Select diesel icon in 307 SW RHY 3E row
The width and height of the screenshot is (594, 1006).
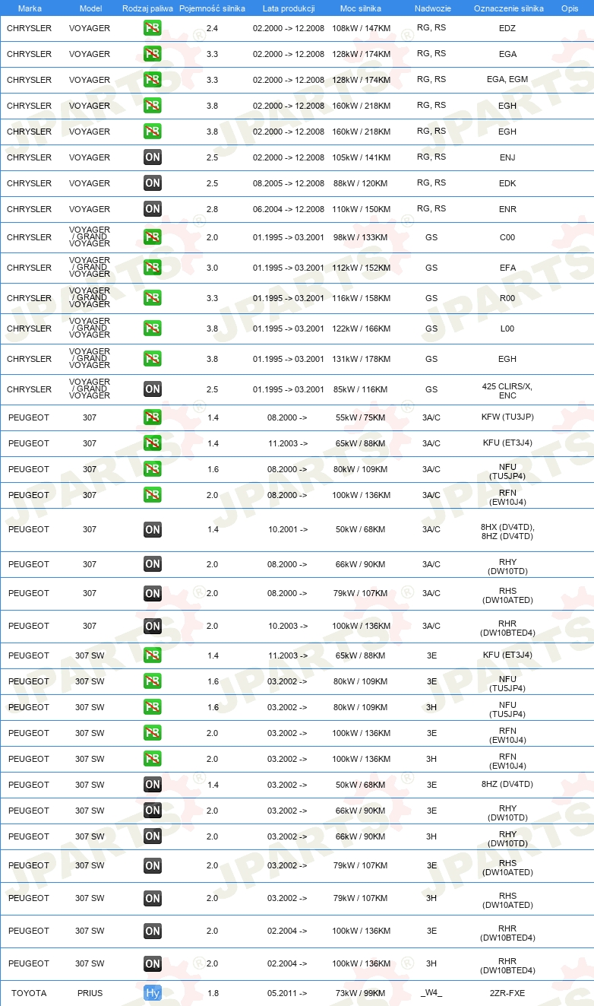[x=153, y=811]
